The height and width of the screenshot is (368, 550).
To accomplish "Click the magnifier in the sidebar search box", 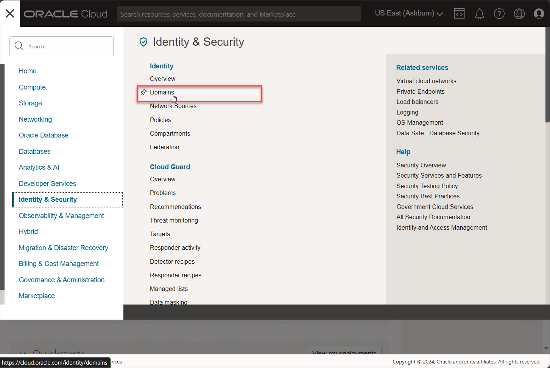I will 19,46.
